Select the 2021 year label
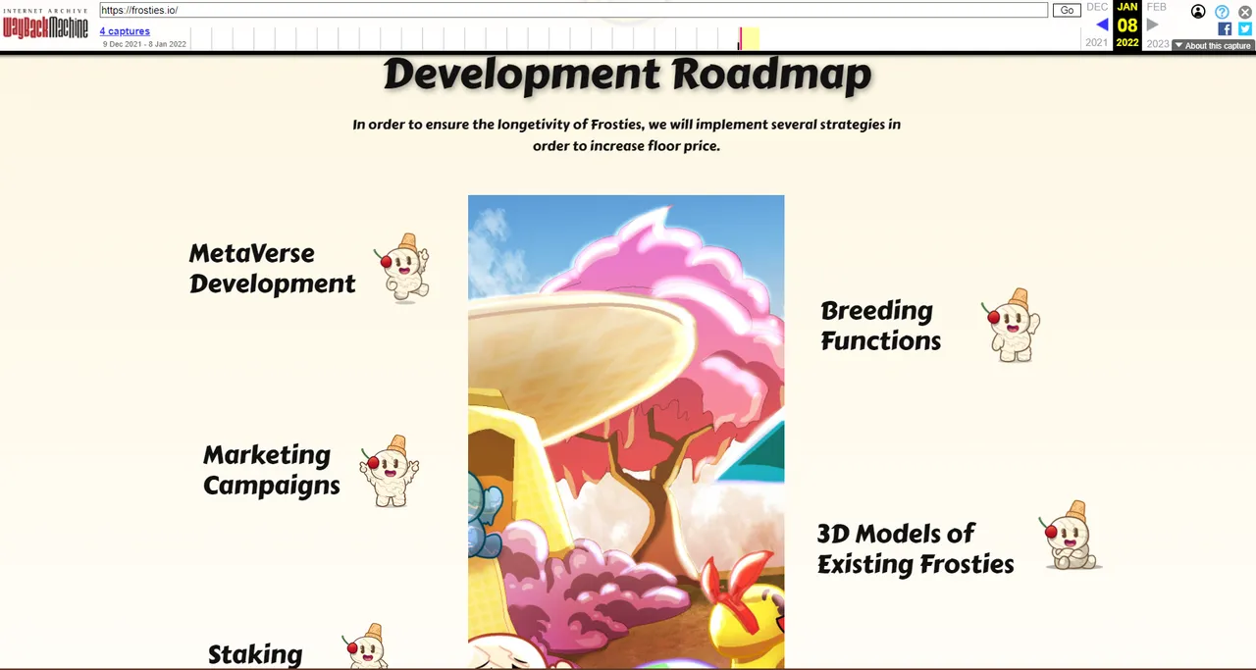This screenshot has width=1256, height=670. [1097, 43]
